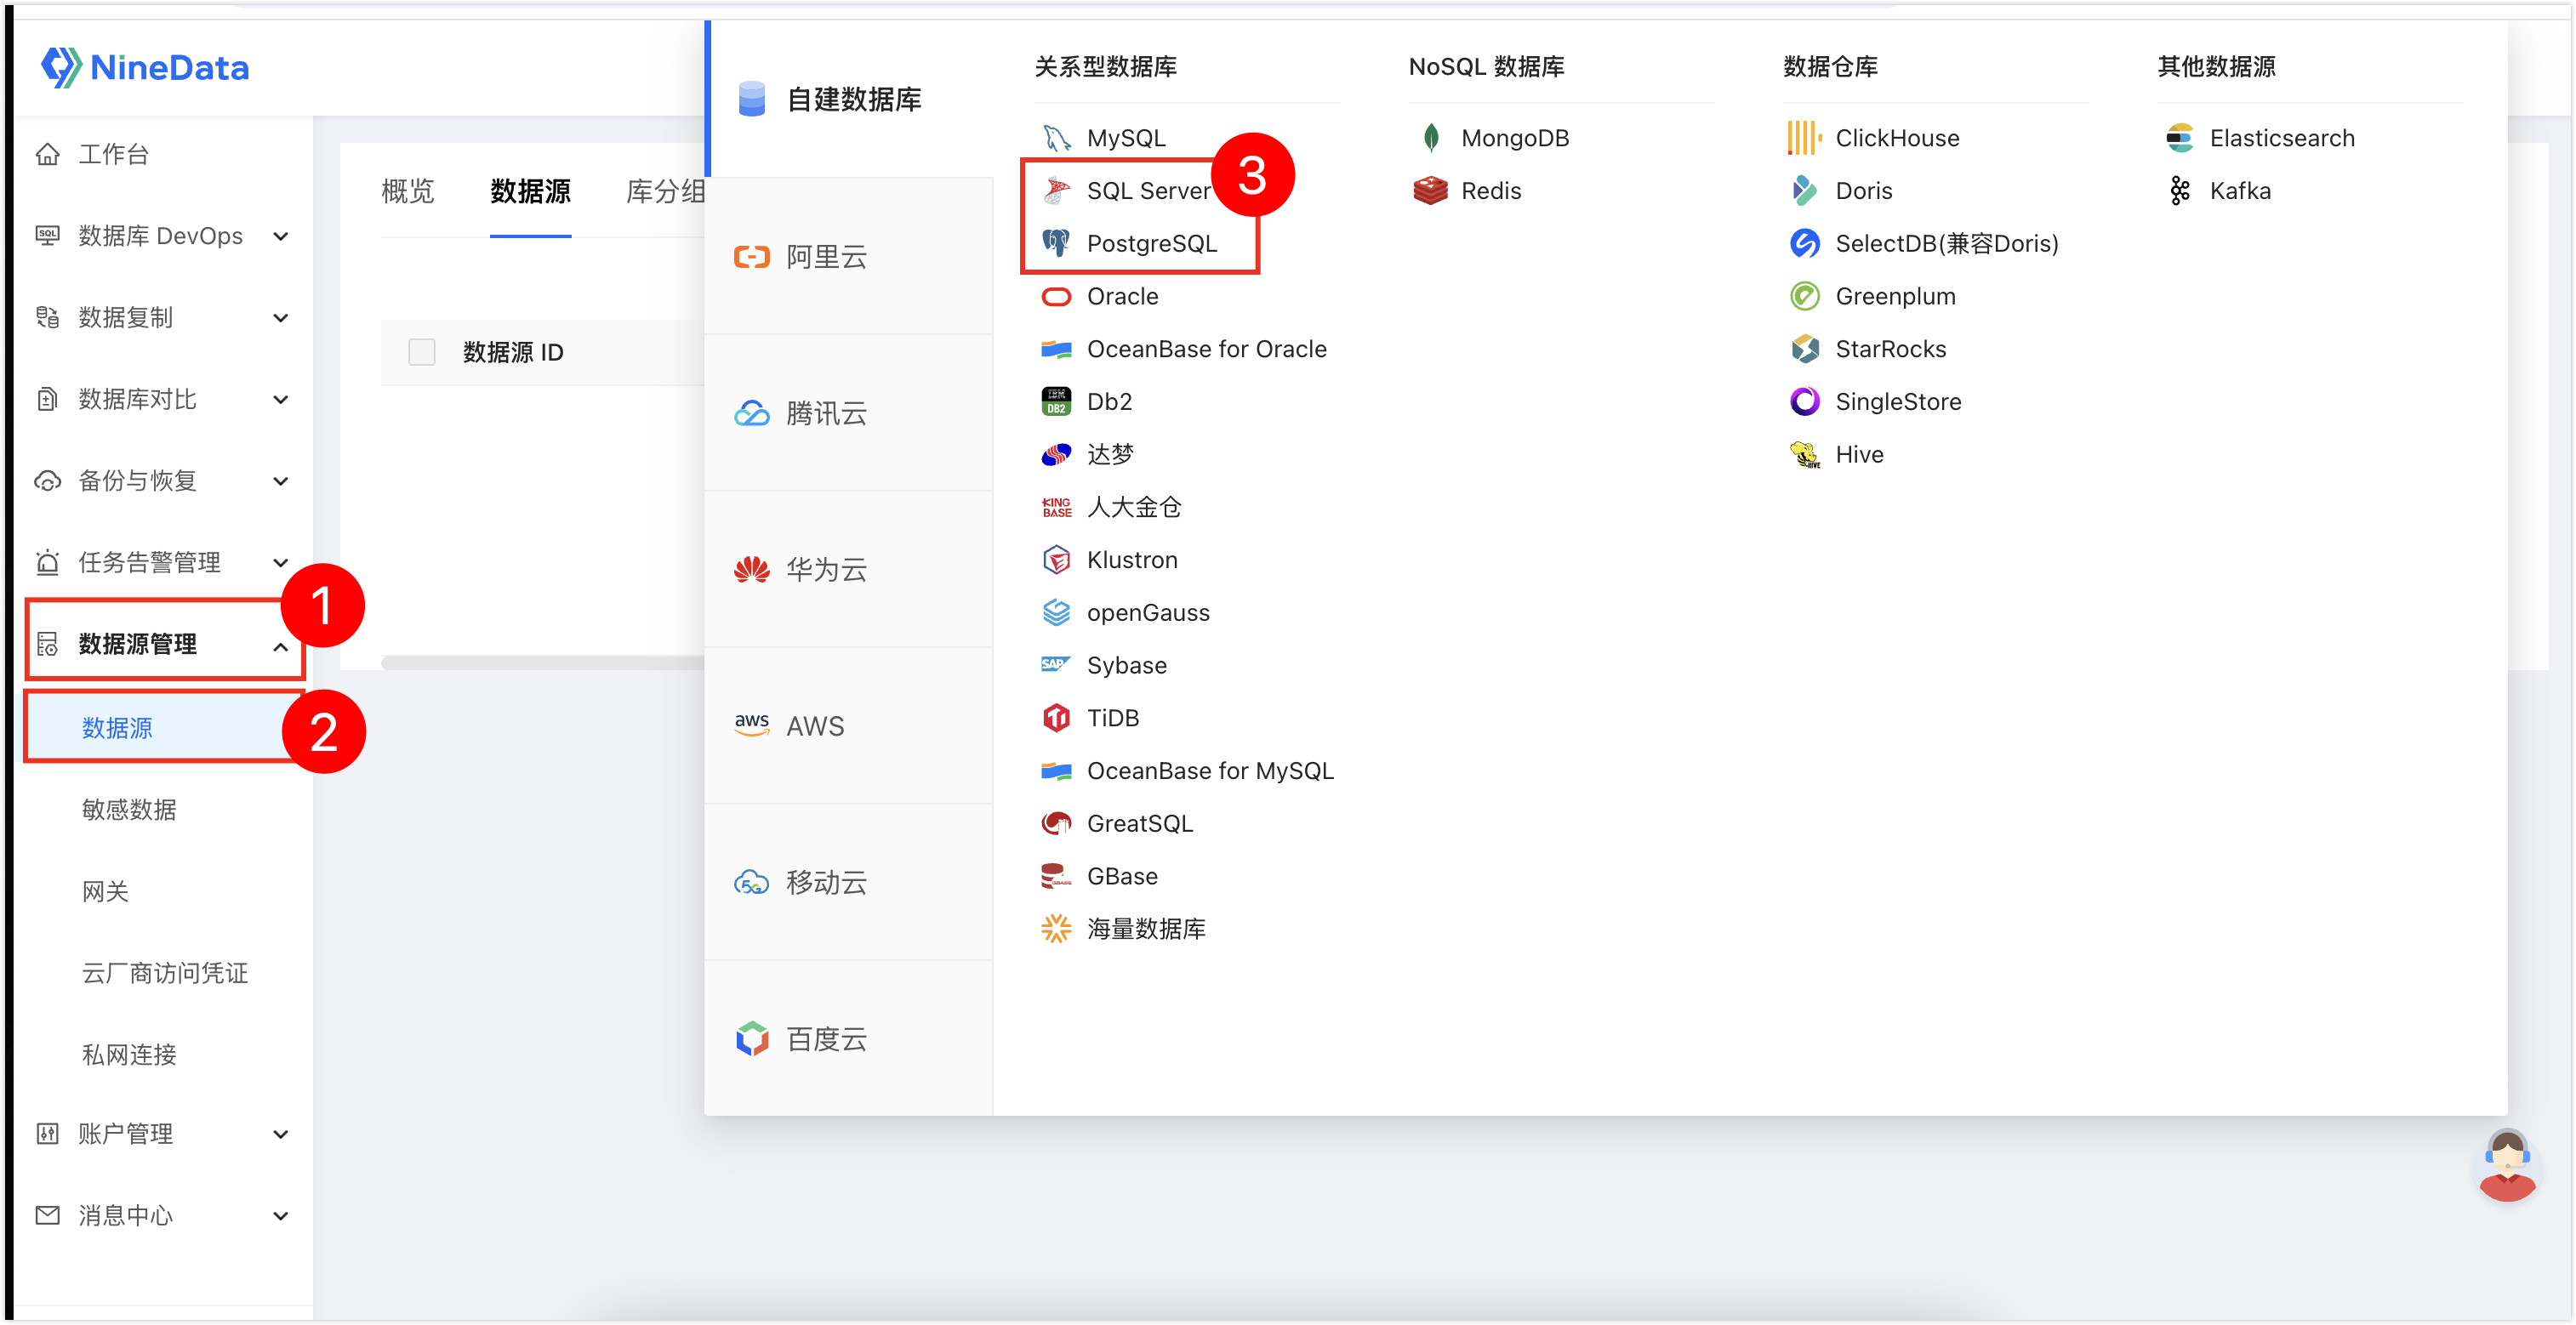
Task: Choose the SelectDB icon
Action: [x=1805, y=243]
